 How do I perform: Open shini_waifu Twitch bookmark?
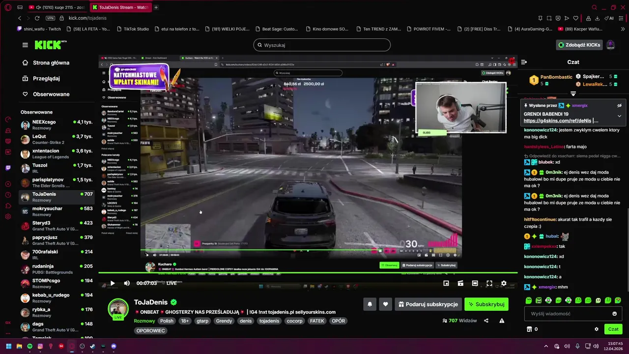39,29
